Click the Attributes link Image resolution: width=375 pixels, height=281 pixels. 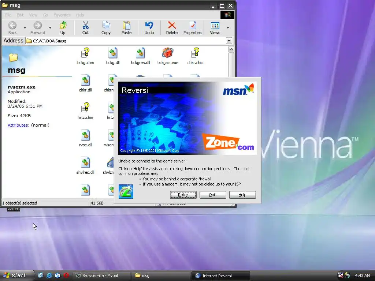[18, 125]
